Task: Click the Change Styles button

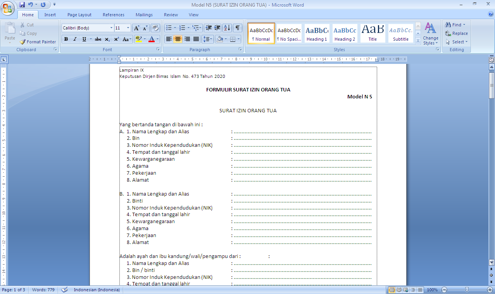Action: (x=431, y=34)
